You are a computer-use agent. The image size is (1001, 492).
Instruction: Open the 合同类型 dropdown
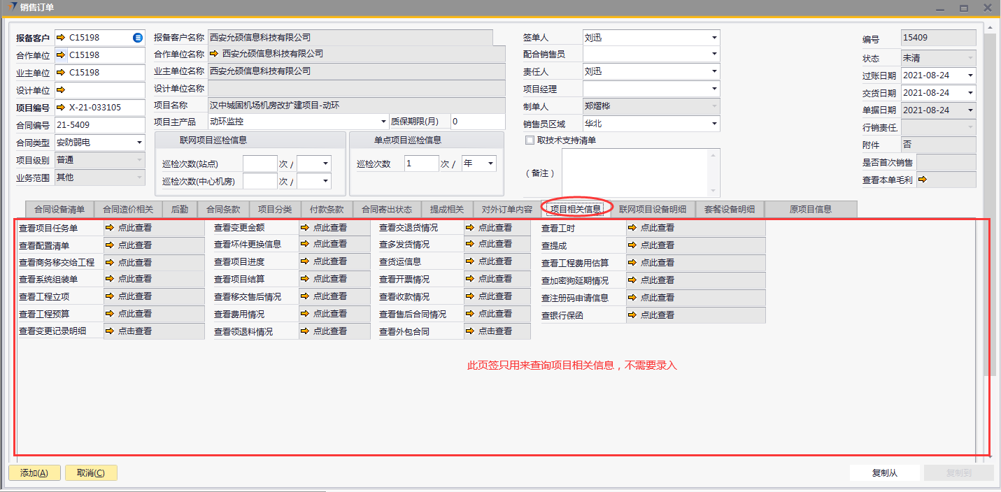click(x=139, y=143)
